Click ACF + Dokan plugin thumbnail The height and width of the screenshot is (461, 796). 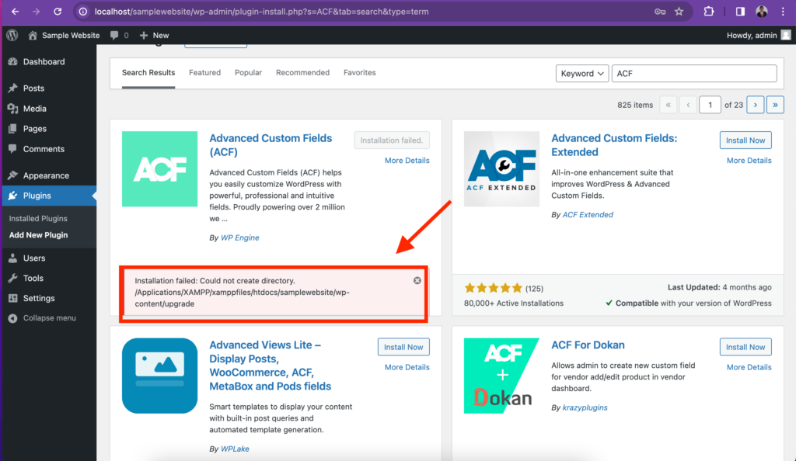click(x=501, y=376)
